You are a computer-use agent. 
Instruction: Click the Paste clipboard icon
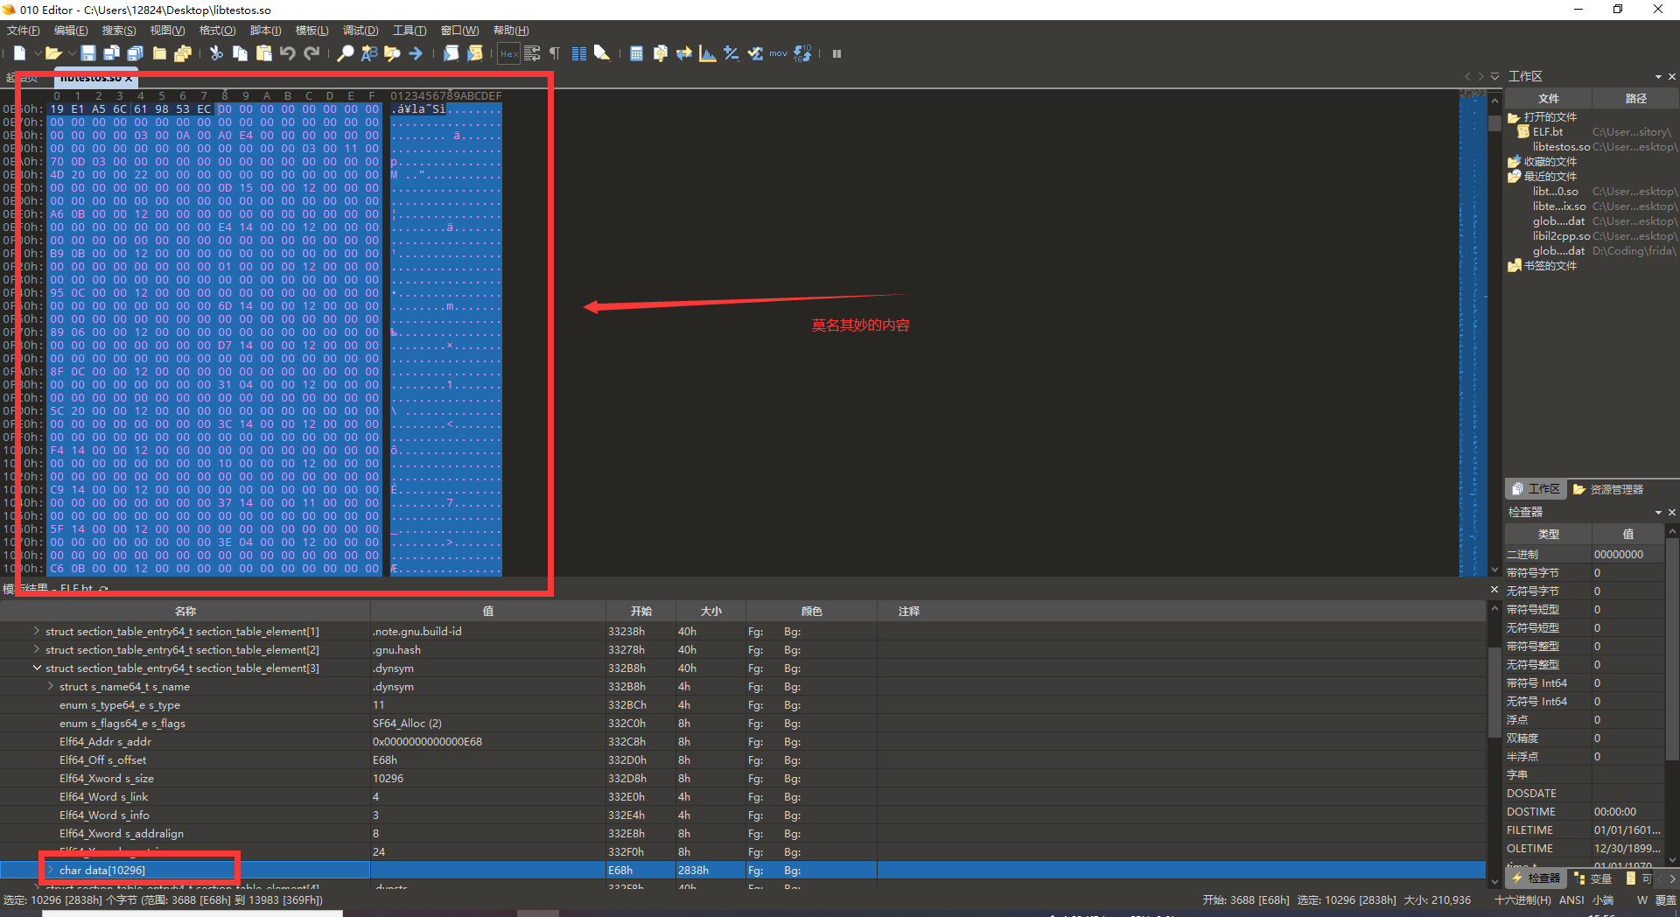tap(263, 53)
